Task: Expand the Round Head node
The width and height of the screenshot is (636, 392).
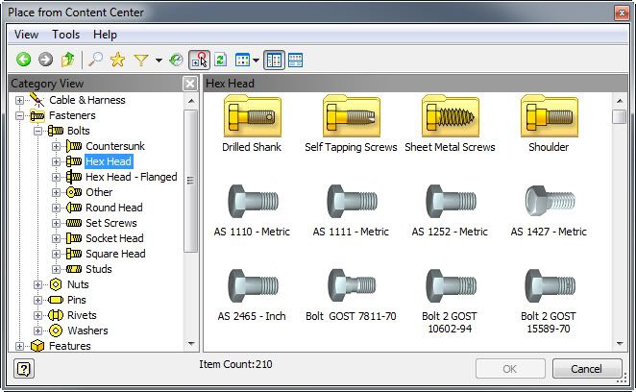Action: click(x=56, y=208)
